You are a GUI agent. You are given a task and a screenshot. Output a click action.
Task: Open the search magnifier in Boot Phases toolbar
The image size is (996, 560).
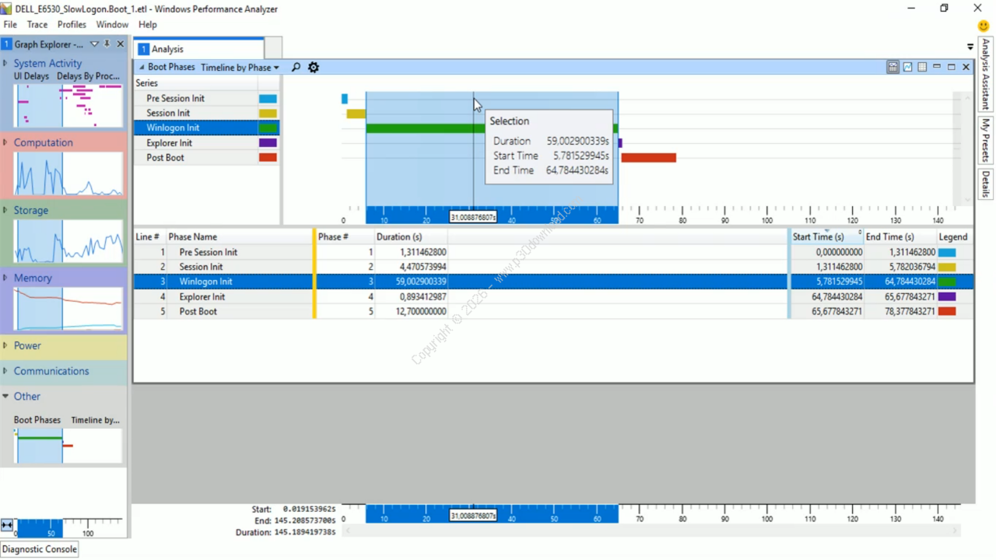pyautogui.click(x=296, y=68)
